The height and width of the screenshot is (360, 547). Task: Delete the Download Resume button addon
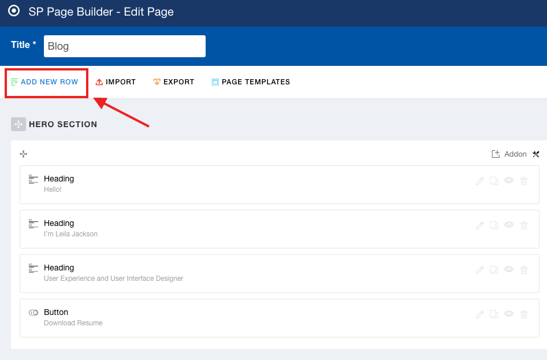[524, 314]
